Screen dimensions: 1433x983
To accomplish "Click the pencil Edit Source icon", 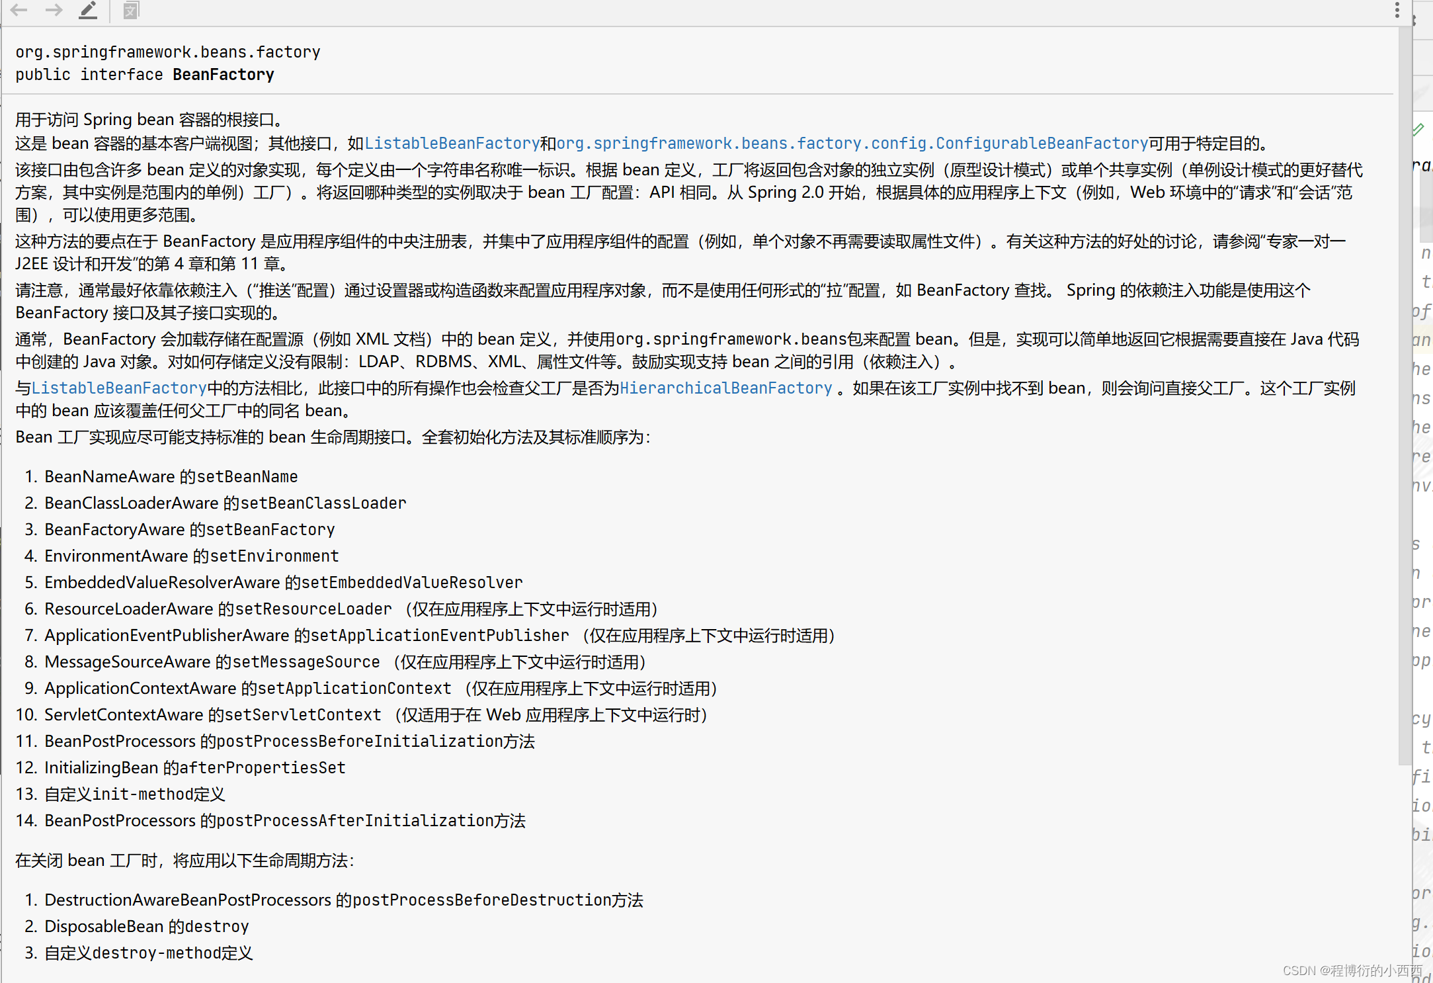I will (88, 10).
